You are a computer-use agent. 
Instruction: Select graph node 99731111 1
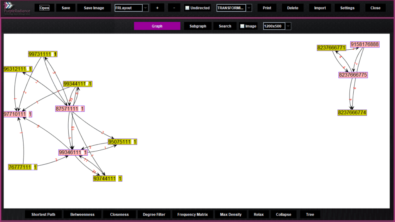pos(43,54)
